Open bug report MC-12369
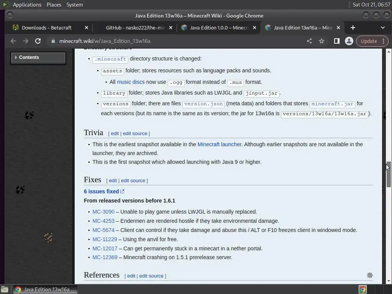392x294 pixels. pyautogui.click(x=105, y=257)
